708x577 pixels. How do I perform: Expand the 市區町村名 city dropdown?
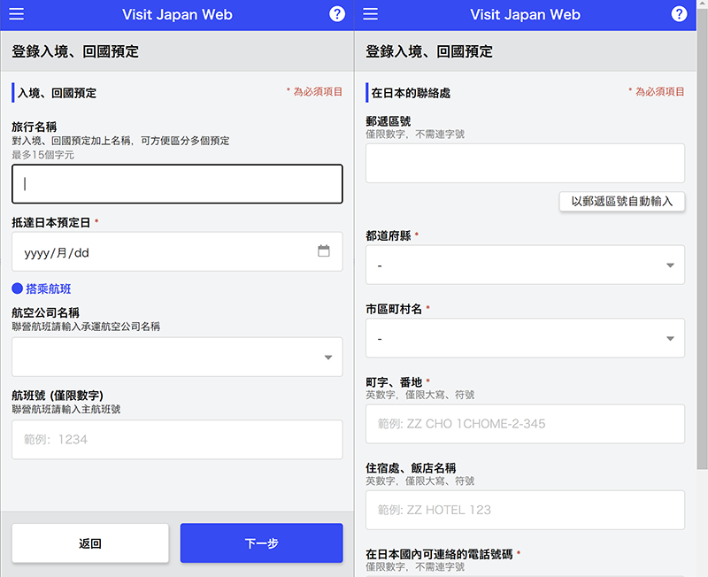(x=525, y=338)
